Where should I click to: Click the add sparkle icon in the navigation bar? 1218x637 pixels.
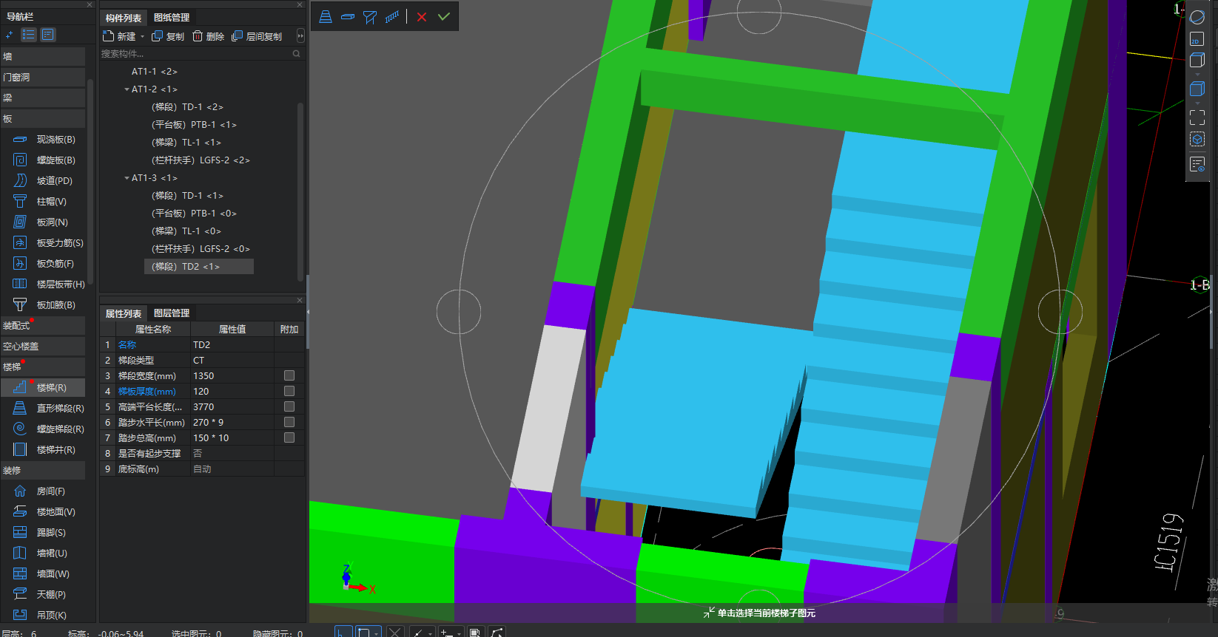(x=10, y=35)
